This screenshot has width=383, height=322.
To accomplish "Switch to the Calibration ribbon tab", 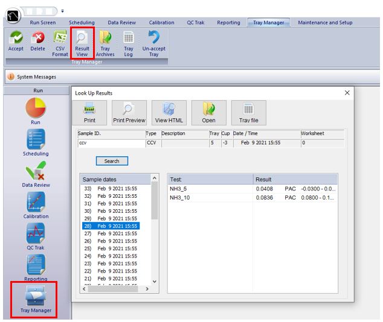I will [x=161, y=23].
